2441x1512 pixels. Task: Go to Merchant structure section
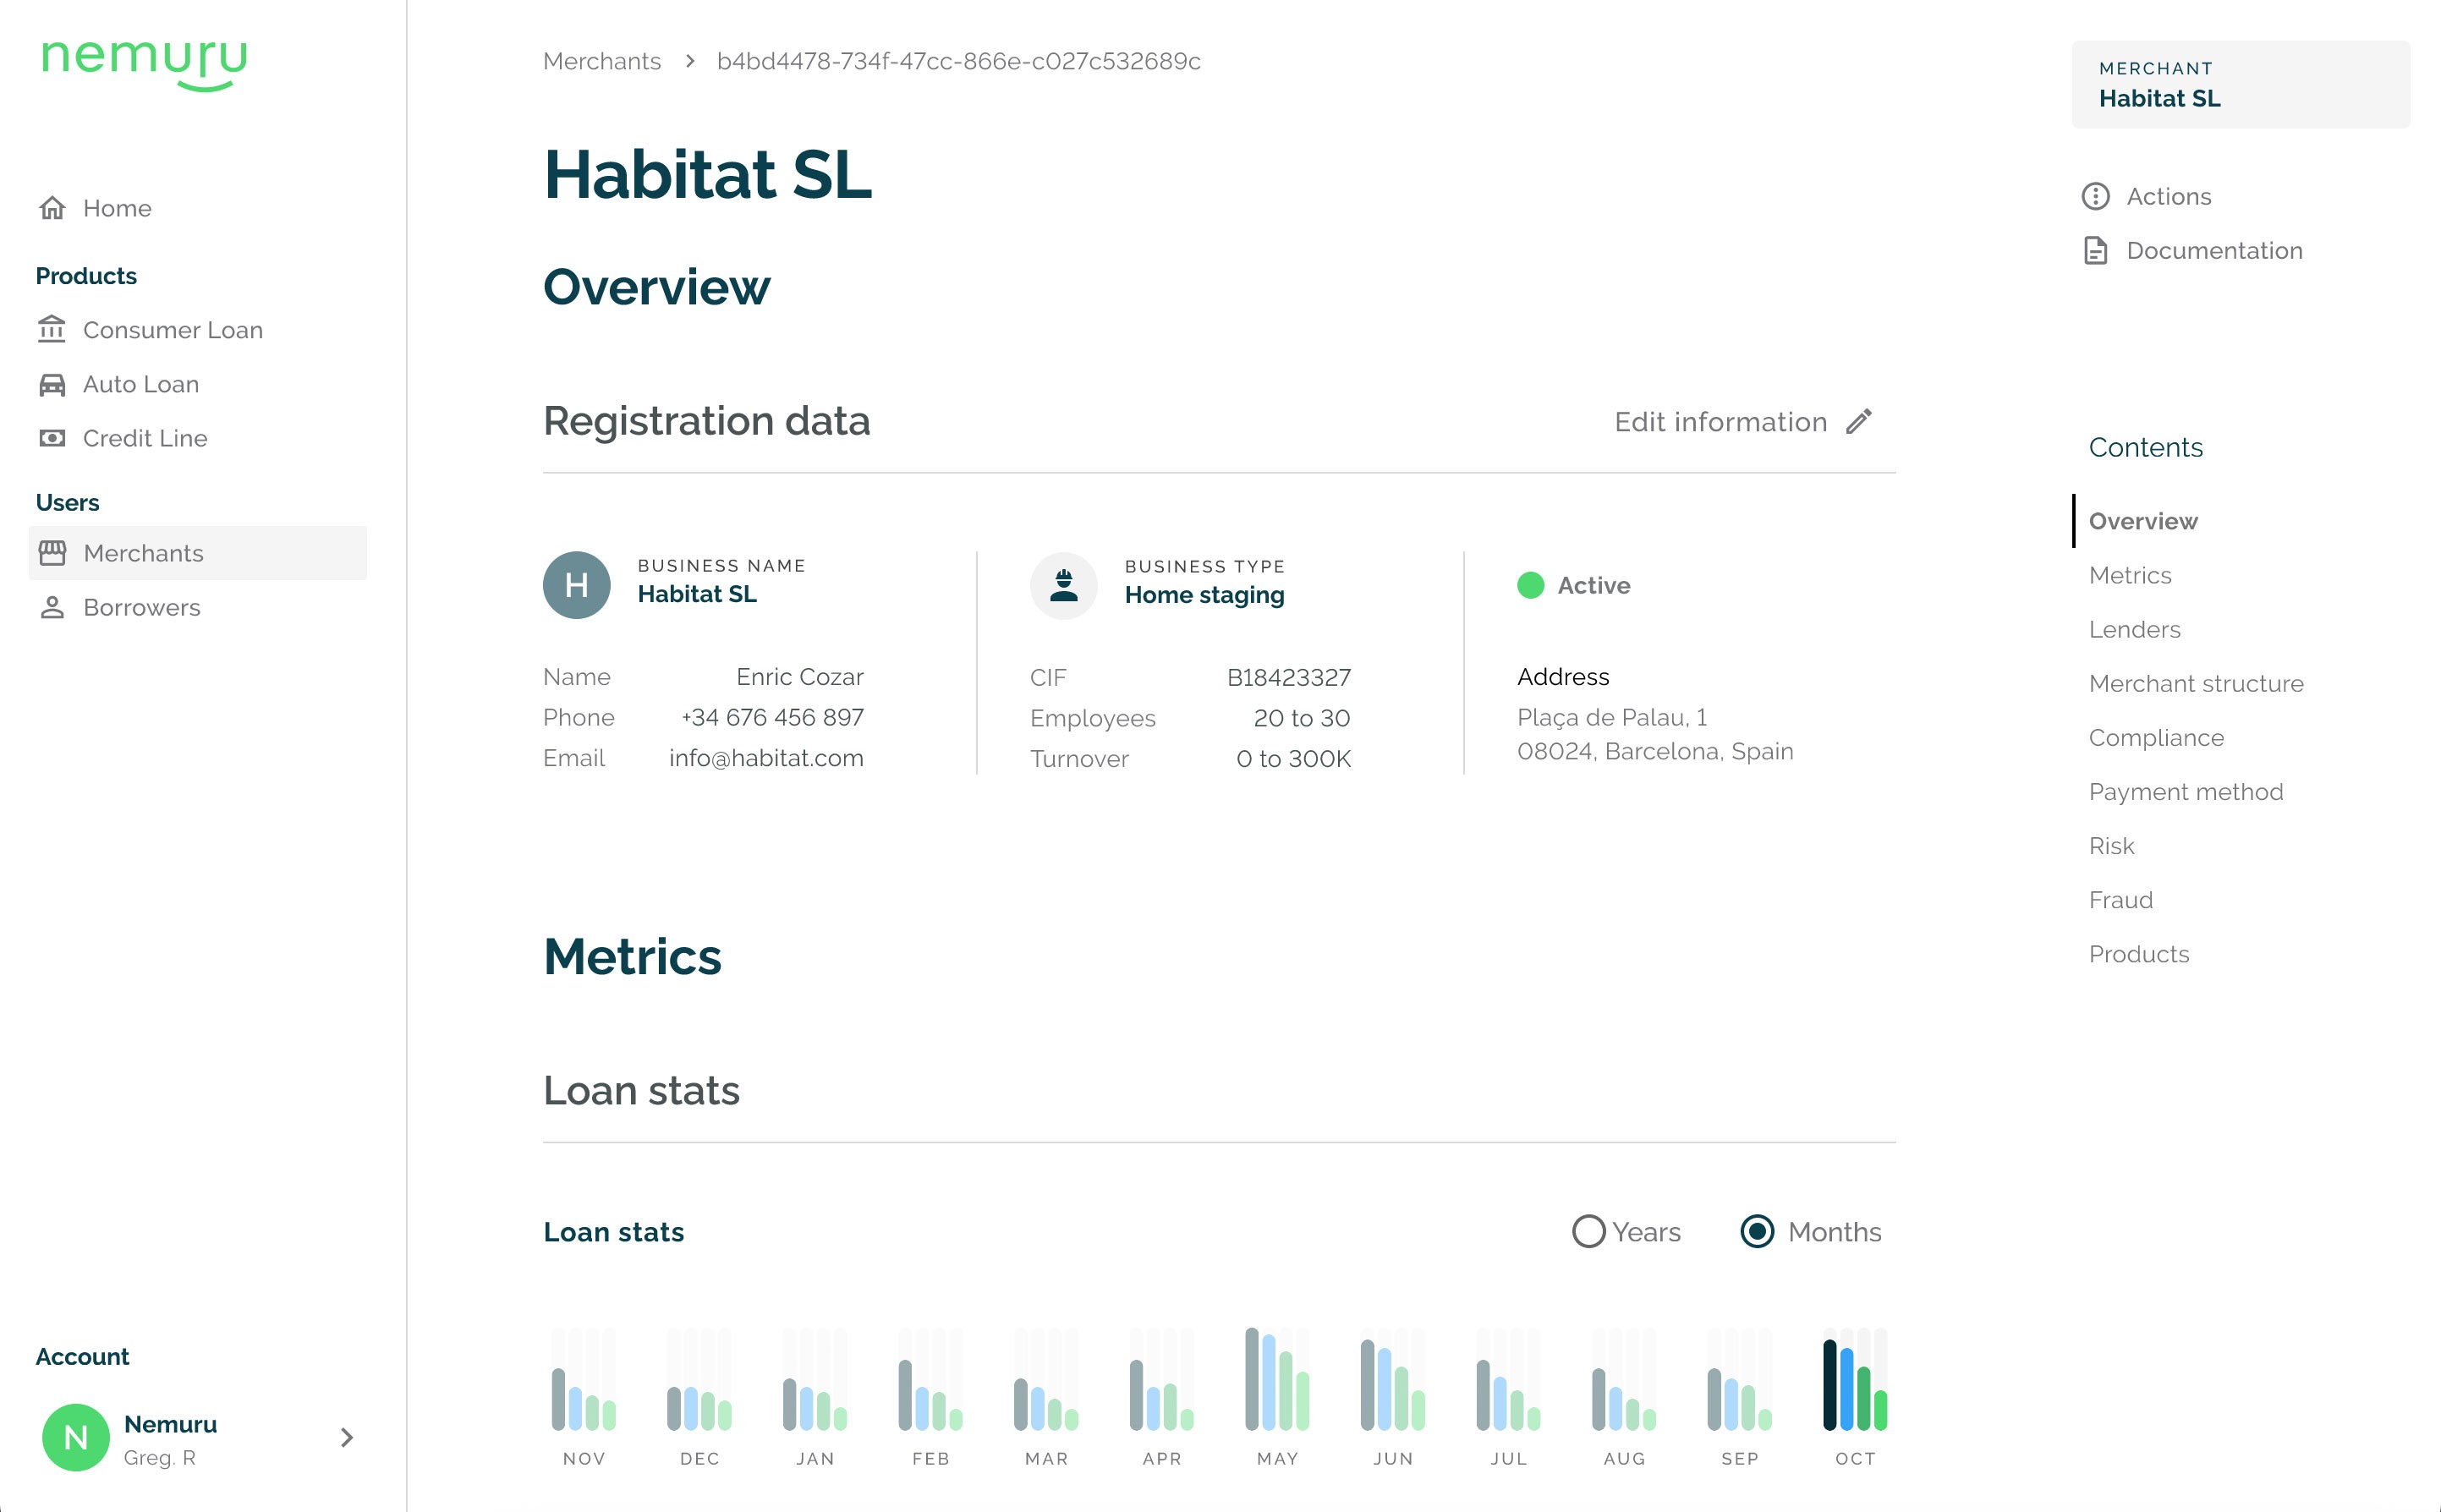[x=2195, y=683]
